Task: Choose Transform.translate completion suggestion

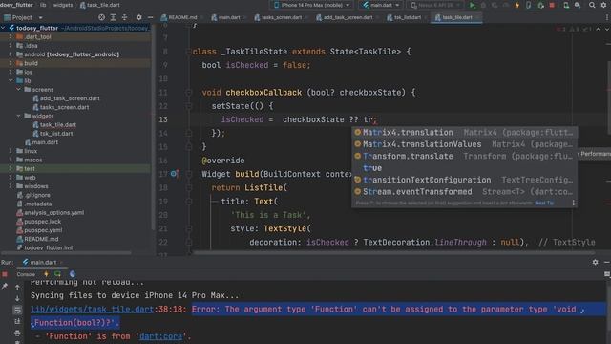Action: (464, 157)
